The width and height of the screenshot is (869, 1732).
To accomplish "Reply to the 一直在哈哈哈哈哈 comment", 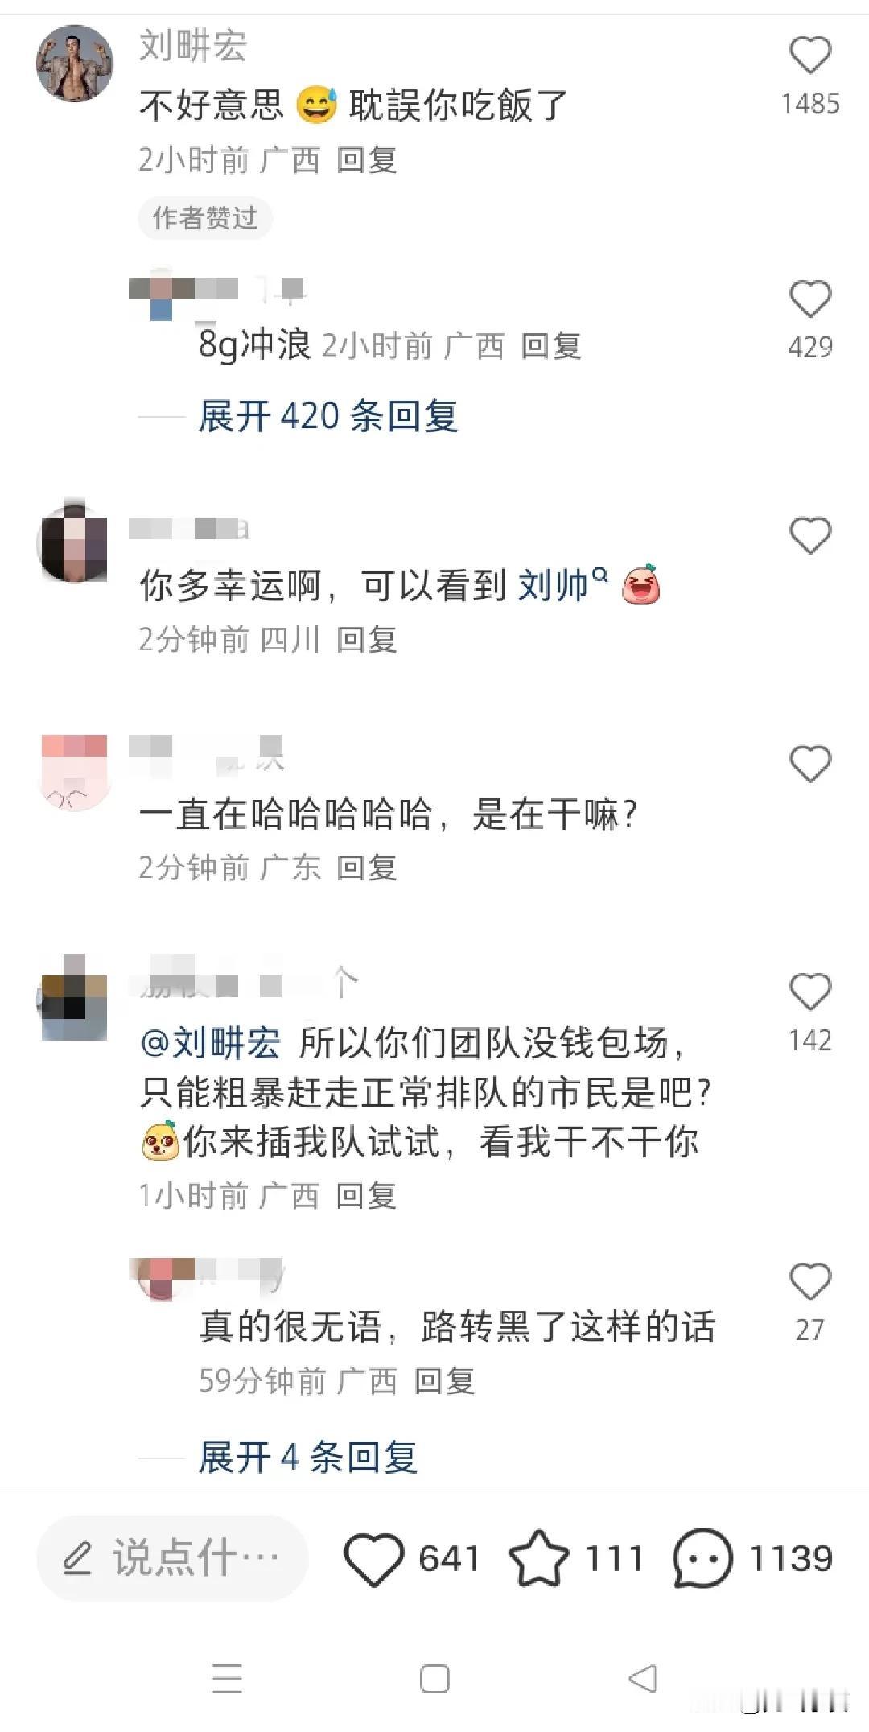I will pos(367,868).
